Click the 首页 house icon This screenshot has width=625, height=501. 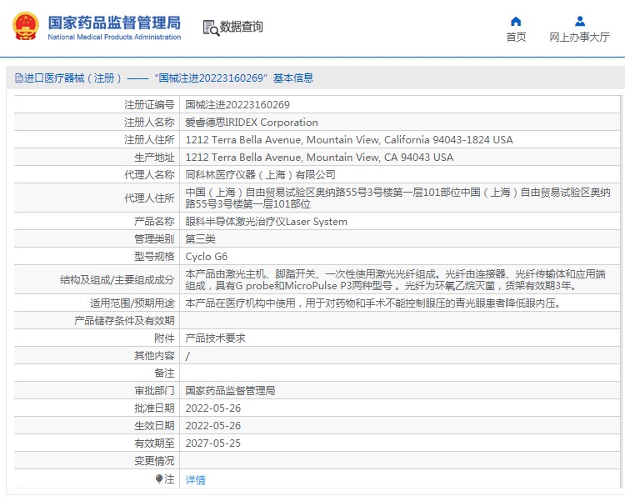516,21
